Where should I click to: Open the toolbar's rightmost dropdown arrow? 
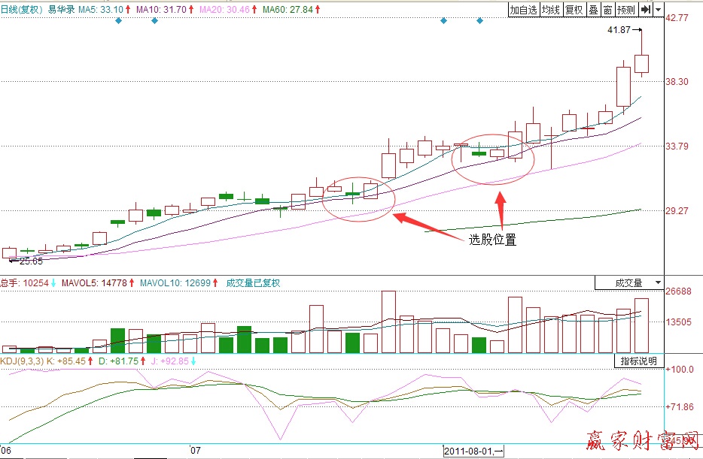tap(659, 10)
